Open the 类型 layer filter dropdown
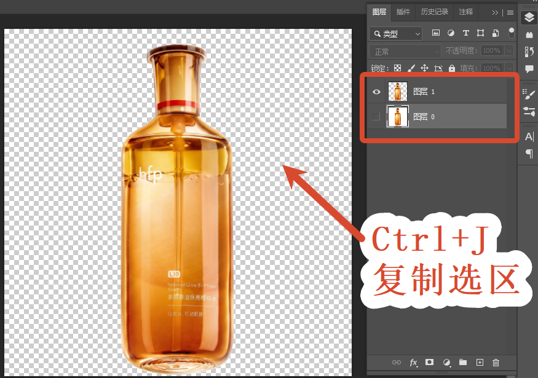 pyautogui.click(x=395, y=34)
